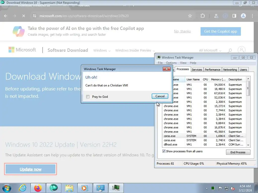
Task: Click Get the Copilot app button
Action: (220, 31)
